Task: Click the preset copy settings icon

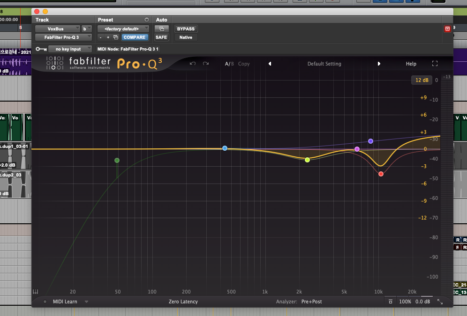Action: [x=116, y=37]
